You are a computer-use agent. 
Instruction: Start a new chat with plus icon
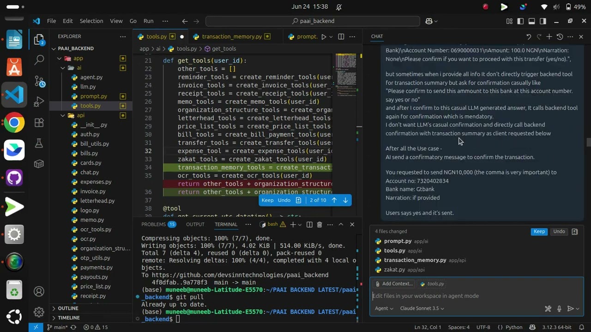point(549,36)
